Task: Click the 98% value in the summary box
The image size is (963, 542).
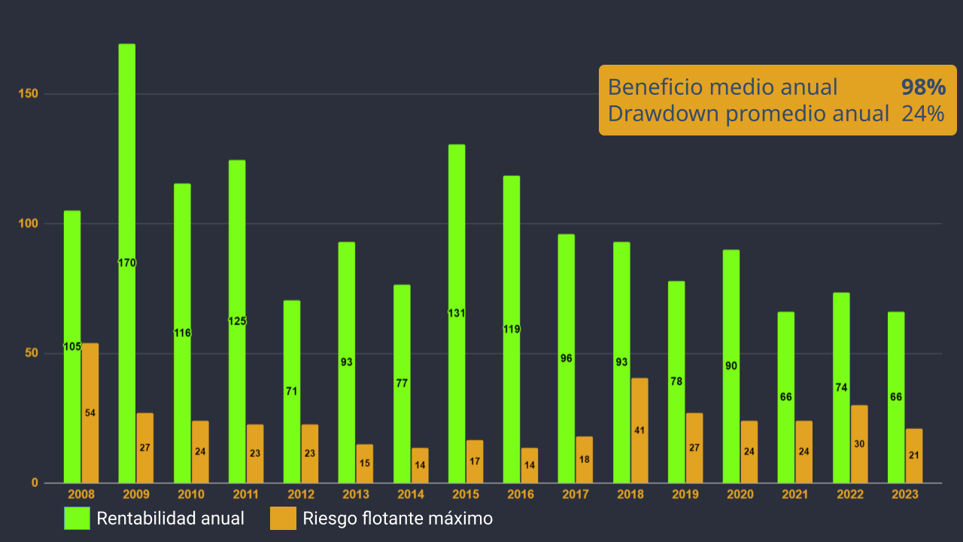Action: (923, 87)
